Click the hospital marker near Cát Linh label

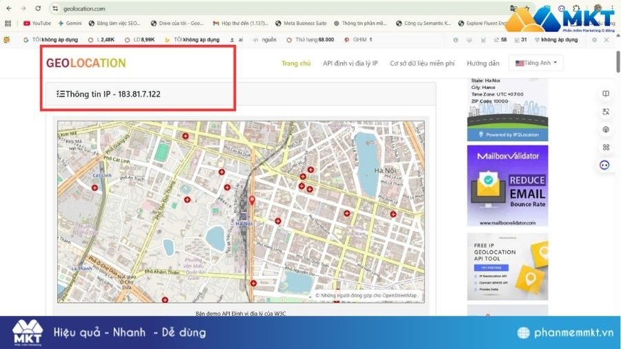pos(95,188)
